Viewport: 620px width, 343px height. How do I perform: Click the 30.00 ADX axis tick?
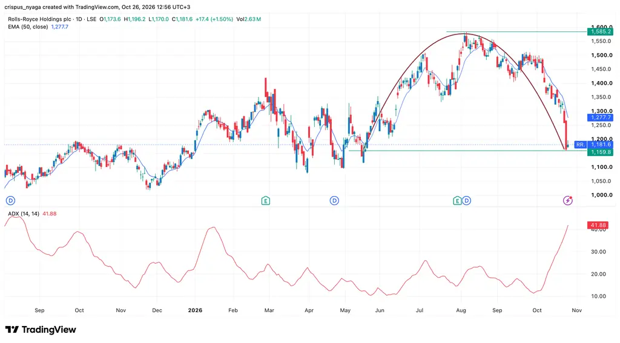[x=598, y=252]
